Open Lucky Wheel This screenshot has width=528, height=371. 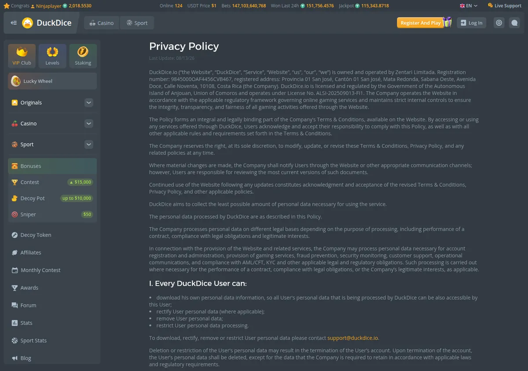tap(52, 81)
